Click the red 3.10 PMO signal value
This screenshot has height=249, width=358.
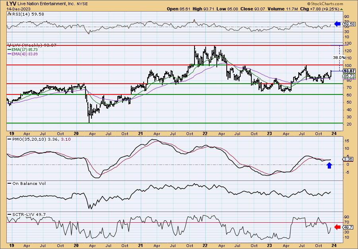(66, 139)
